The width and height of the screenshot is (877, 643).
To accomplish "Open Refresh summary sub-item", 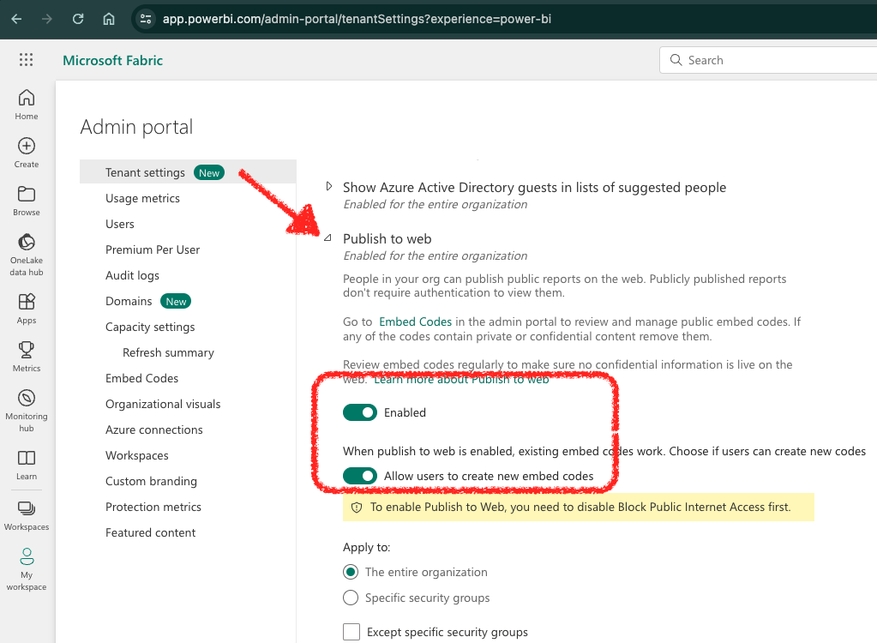I will click(168, 353).
